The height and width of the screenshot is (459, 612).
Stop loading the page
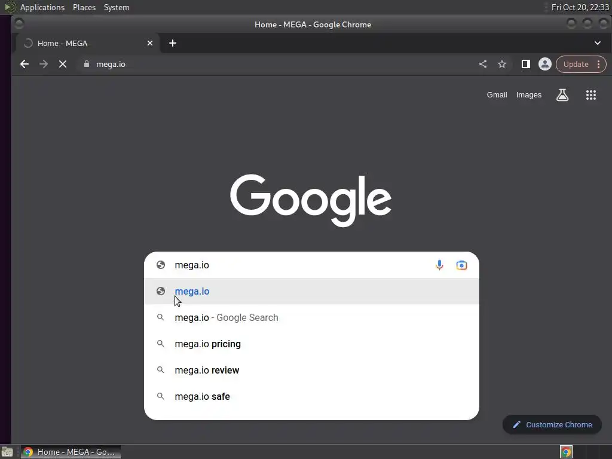click(62, 64)
